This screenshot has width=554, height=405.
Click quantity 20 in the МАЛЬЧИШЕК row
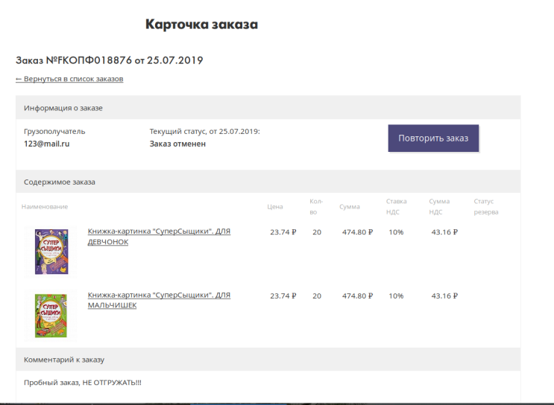317,296
